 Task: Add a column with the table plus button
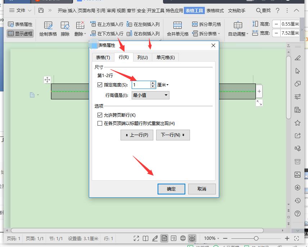(x=259, y=91)
